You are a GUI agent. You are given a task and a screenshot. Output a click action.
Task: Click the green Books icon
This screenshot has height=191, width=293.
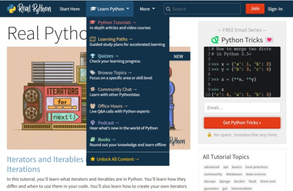[x=93, y=139]
